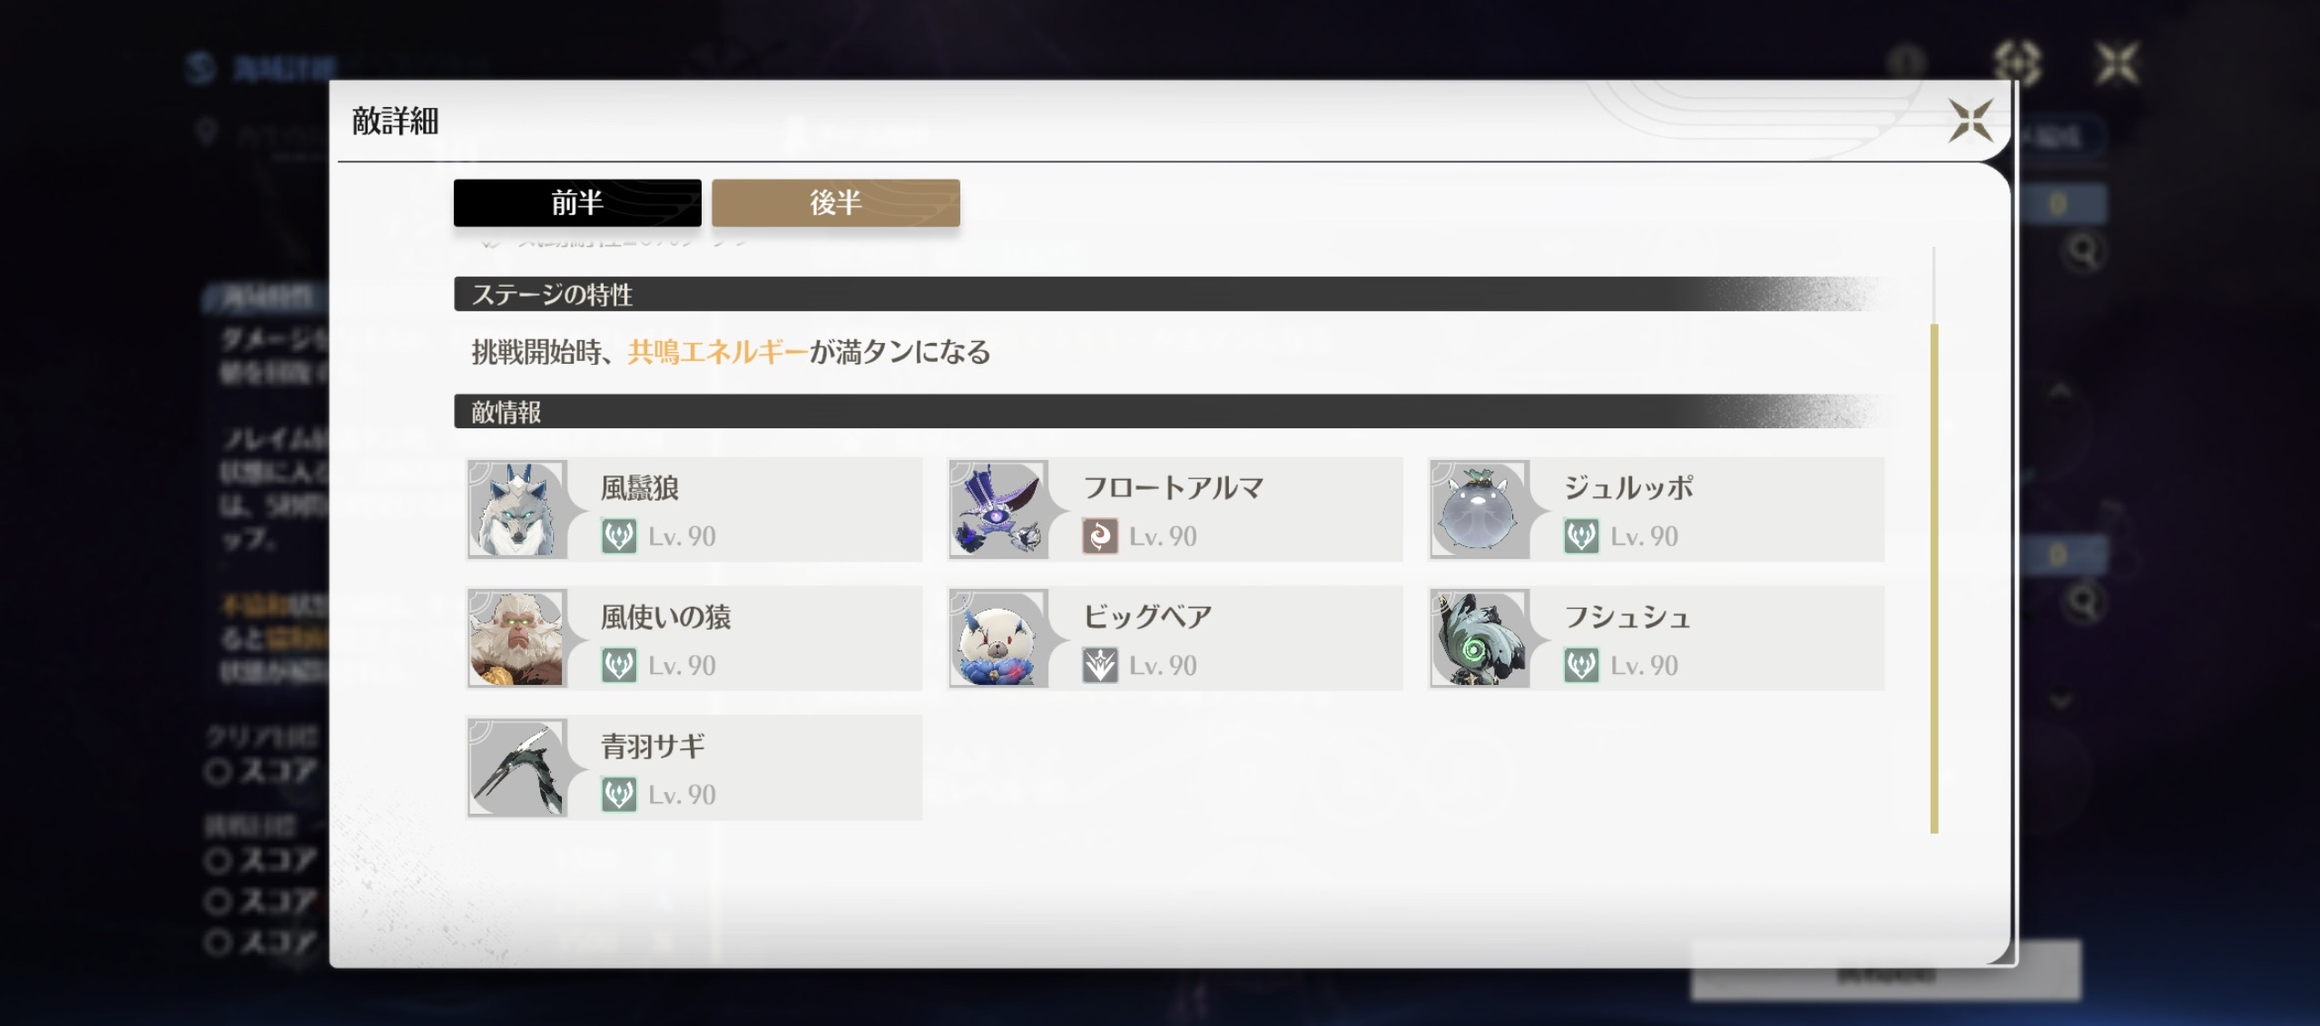Click the gold vertical scrollbar
The height and width of the screenshot is (1026, 2320).
pyautogui.click(x=1934, y=578)
